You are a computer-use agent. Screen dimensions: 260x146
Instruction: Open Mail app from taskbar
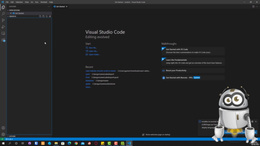point(83,143)
